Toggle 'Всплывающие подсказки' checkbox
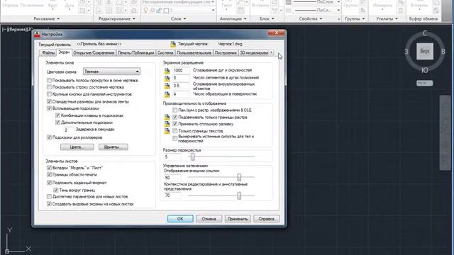The height and width of the screenshot is (255, 454). [x=49, y=108]
